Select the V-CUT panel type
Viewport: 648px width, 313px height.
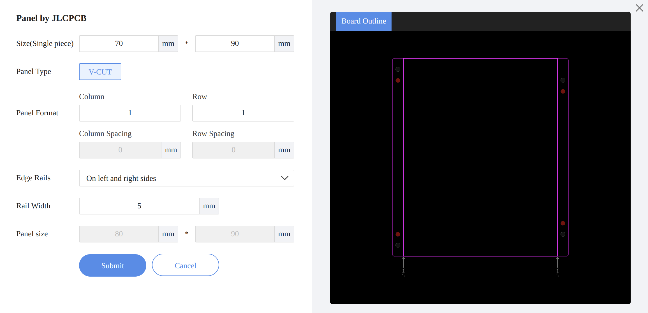point(100,72)
